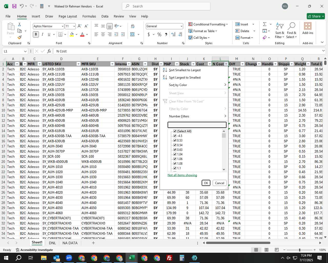Uncheck the 1.1 filter value
This screenshot has height=263, width=328.
(175, 168)
